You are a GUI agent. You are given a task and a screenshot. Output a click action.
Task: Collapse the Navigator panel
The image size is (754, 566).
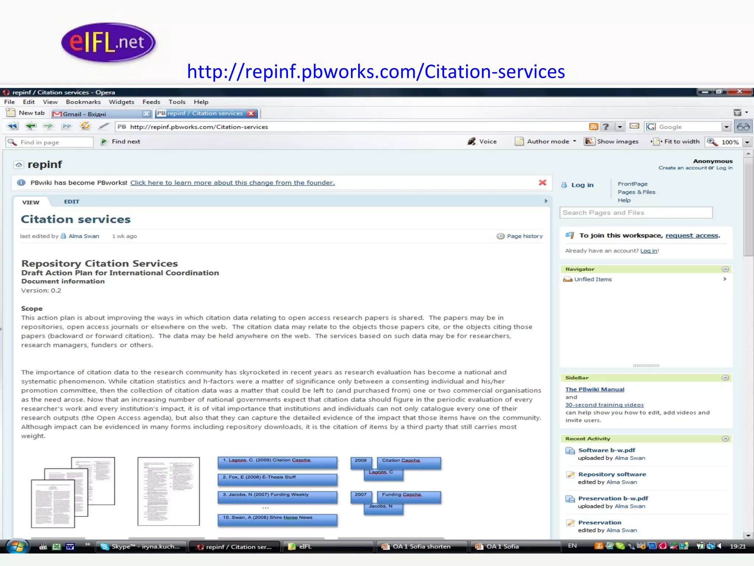tap(725, 269)
